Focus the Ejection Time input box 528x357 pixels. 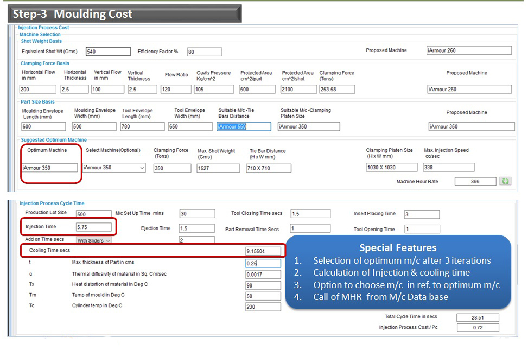point(197,228)
